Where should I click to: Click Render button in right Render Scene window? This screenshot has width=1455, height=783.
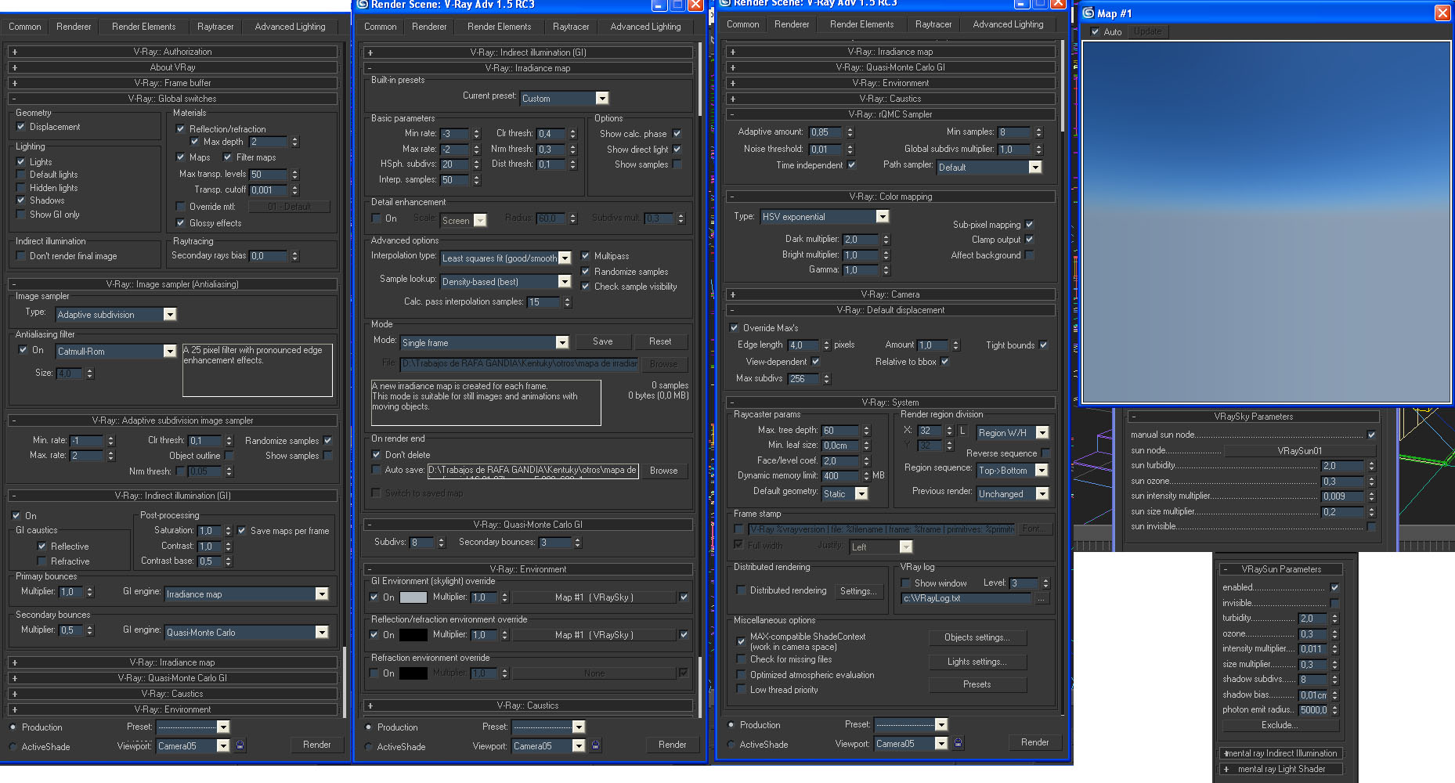(x=1035, y=742)
